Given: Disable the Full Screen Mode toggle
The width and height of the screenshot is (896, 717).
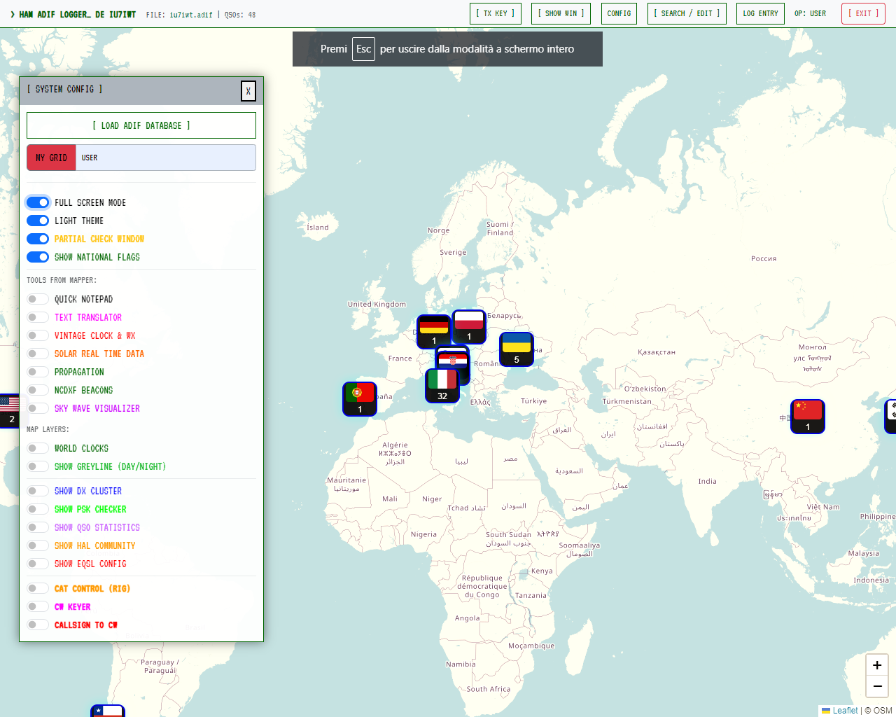Looking at the screenshot, I should pos(38,202).
